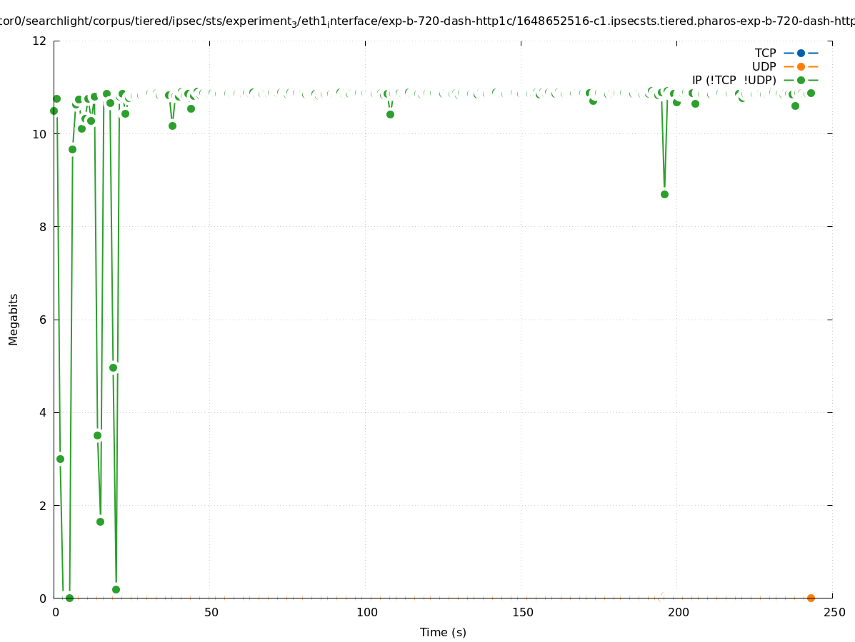The image size is (855, 642).
Task: Click the Megabits y-axis title
Action: point(14,319)
